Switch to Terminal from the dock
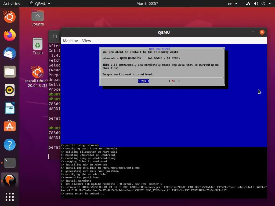This screenshot has height=206, width=275. 9,163
